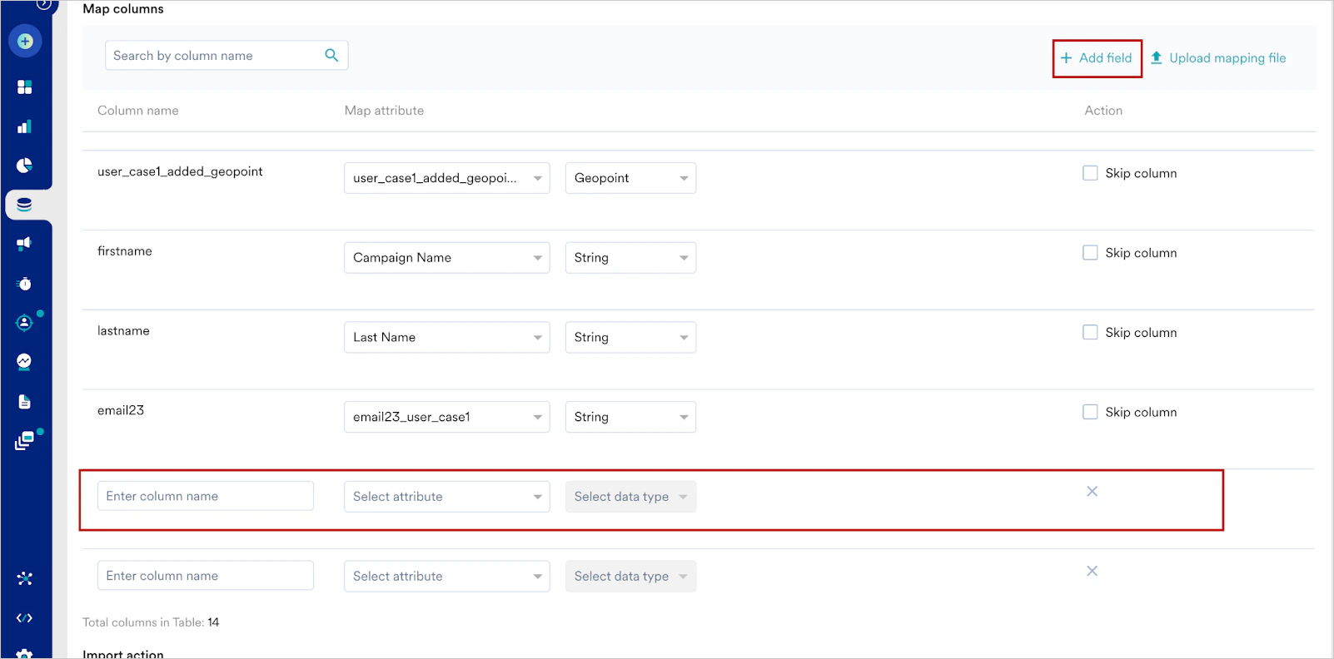1334x659 pixels.
Task: Open the email23_user_case1 attribute dropdown
Action: click(447, 417)
